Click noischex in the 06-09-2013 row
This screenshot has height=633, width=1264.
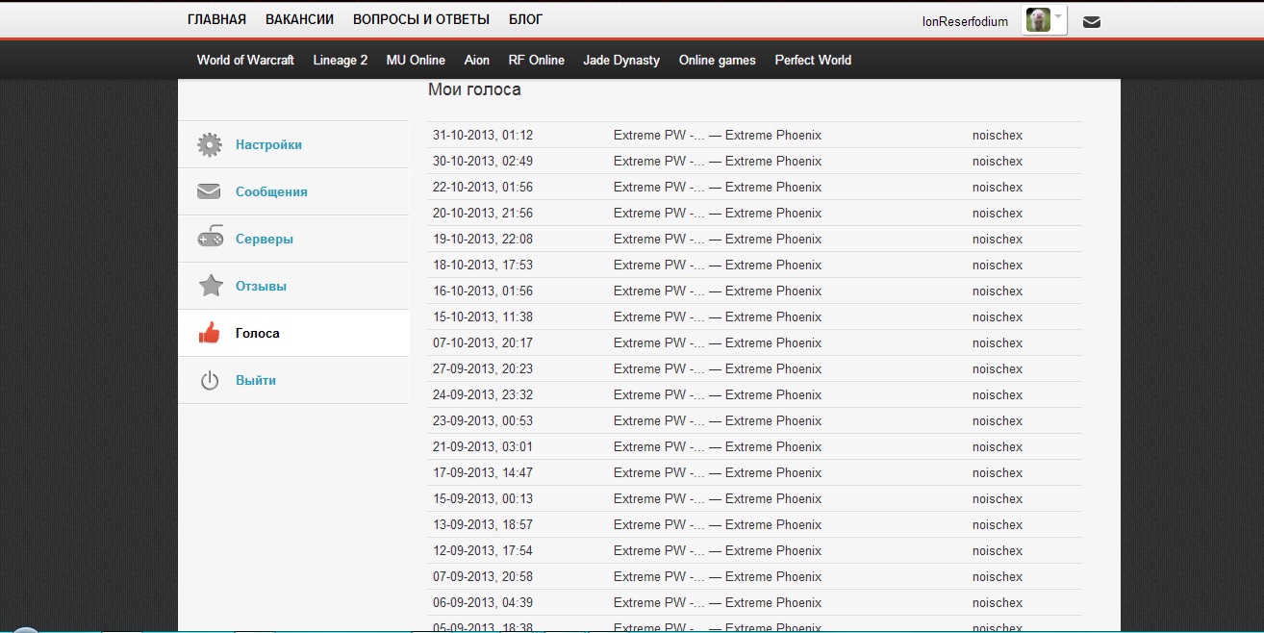(x=998, y=603)
